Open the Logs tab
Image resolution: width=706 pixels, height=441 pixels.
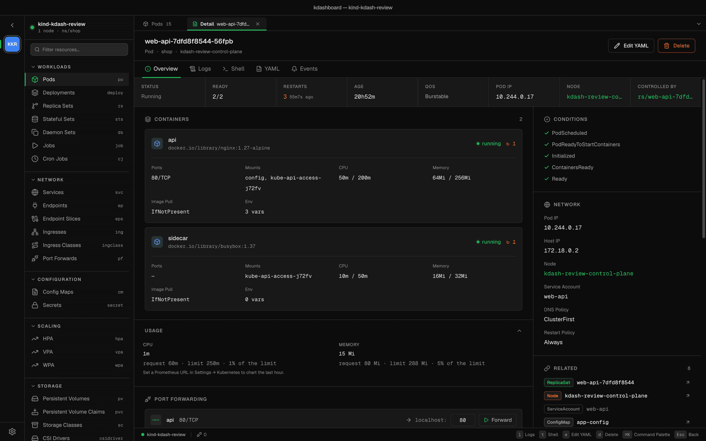(200, 69)
